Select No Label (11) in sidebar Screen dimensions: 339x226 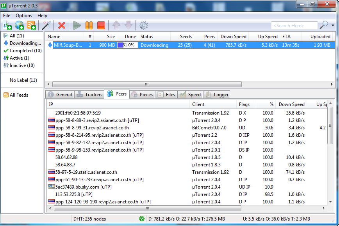pyautogui.click(x=23, y=80)
